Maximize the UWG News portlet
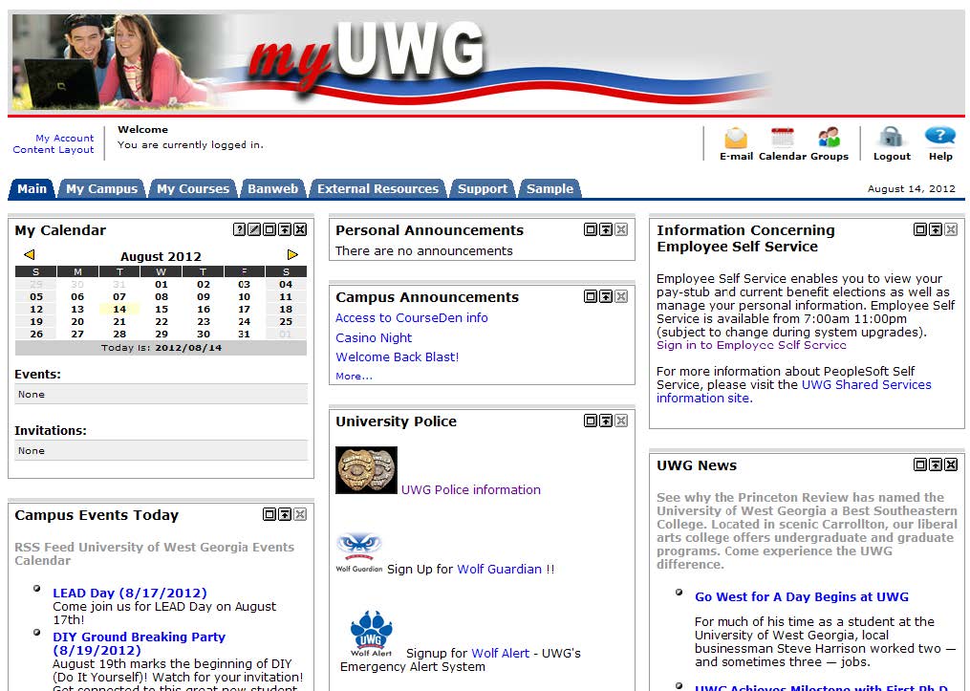This screenshot has width=970, height=691. 920,464
